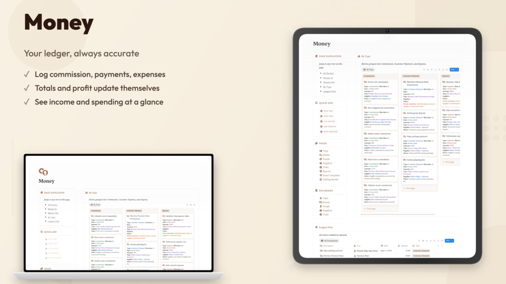
Task: Click three-dots icon in tablet All Transactions header
Action: point(442,246)
